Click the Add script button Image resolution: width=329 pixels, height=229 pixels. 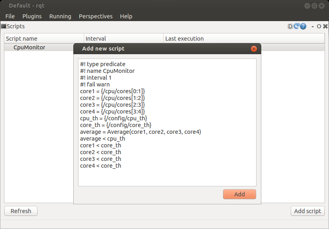click(x=307, y=211)
